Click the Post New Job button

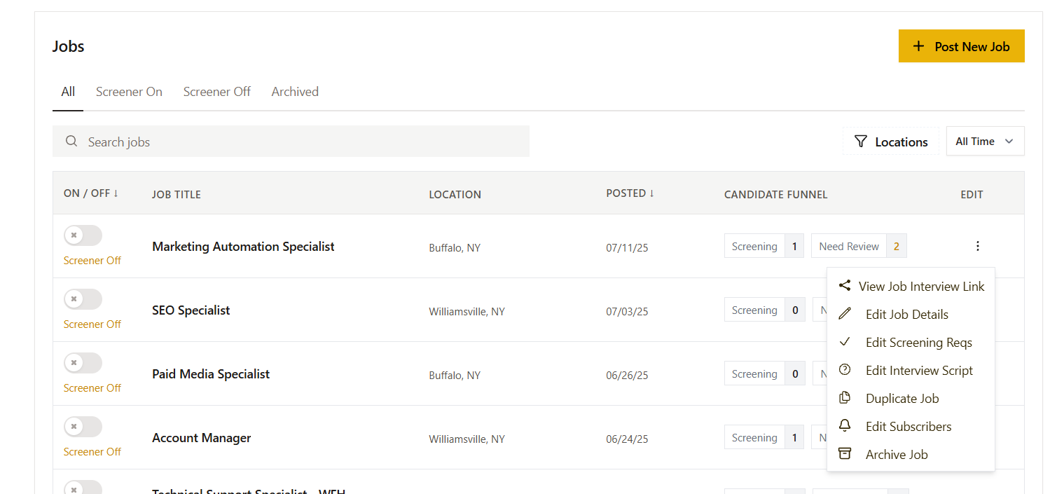point(961,46)
